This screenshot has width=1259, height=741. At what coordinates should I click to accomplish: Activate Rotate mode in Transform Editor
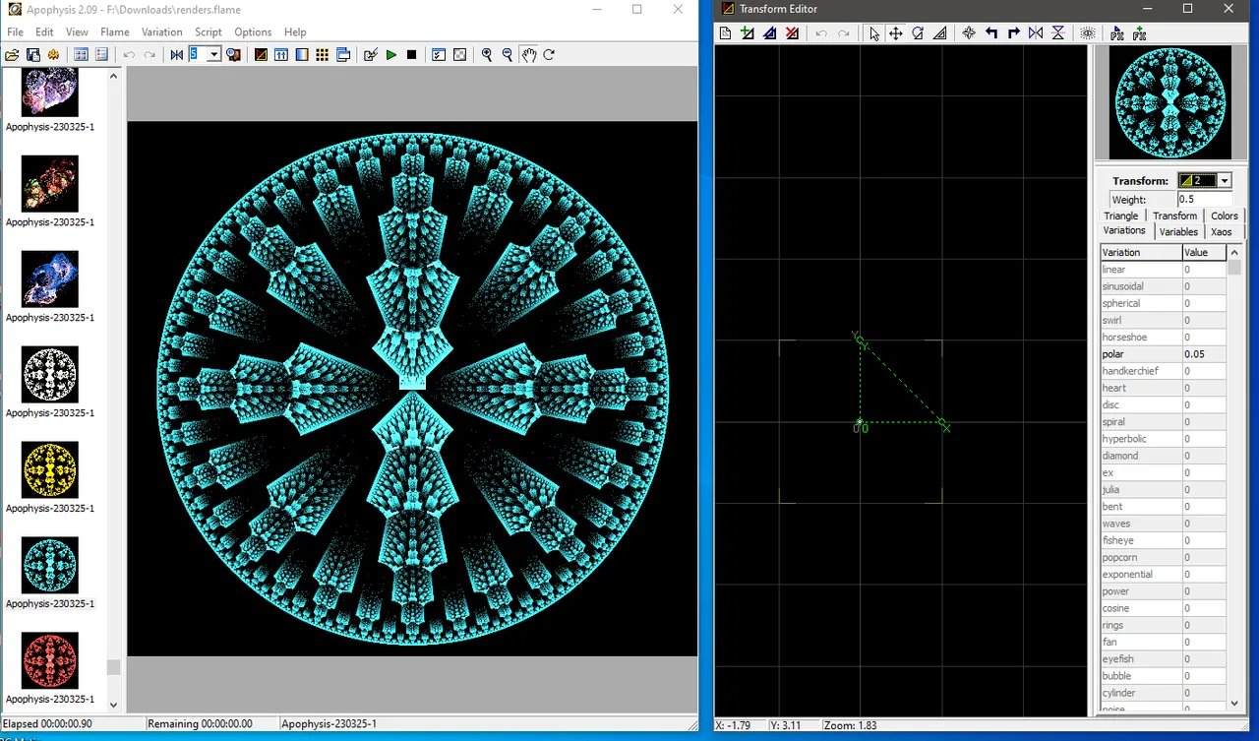pyautogui.click(x=918, y=33)
